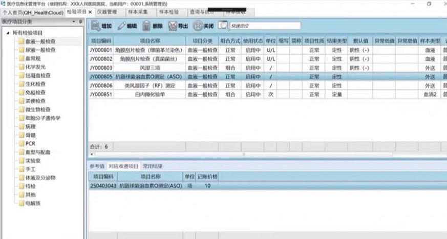Viewport: 447px width, 239px height.
Task: Click the 导出 (Export) icon
Action: [173, 26]
